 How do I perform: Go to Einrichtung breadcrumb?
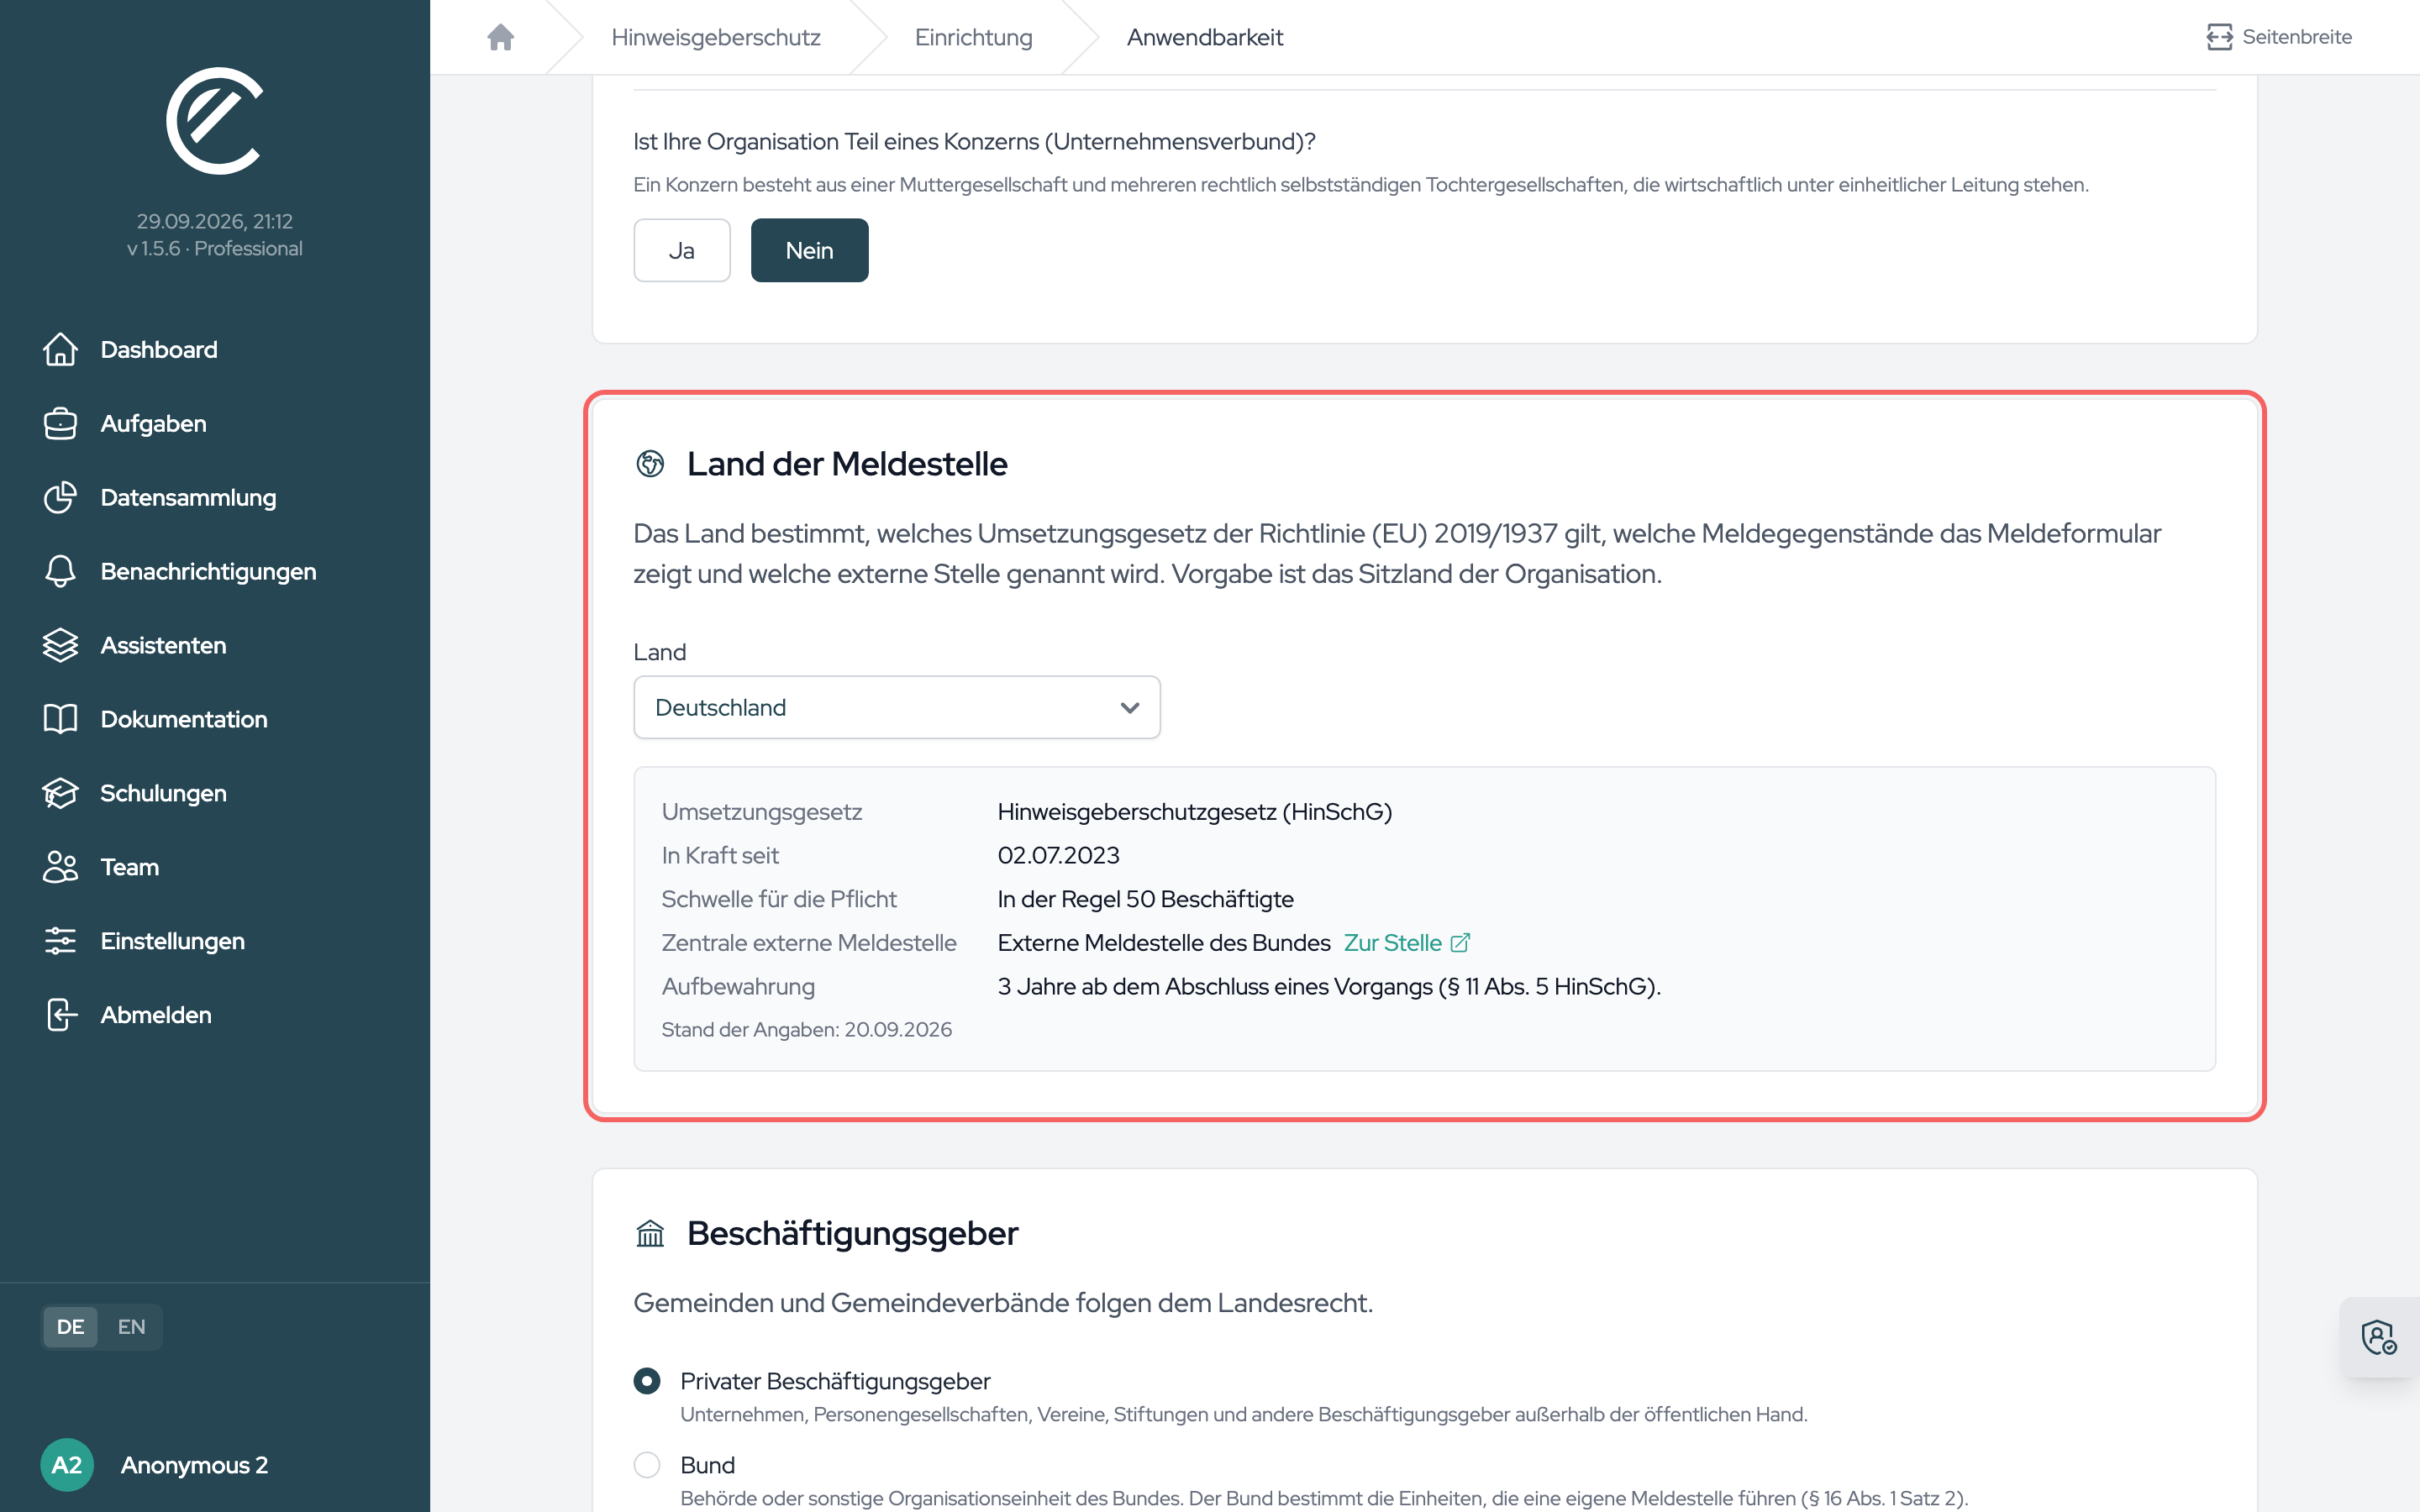coord(974,37)
